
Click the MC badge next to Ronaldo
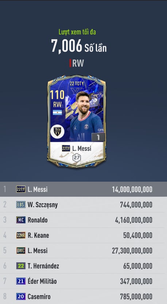tap(21, 220)
